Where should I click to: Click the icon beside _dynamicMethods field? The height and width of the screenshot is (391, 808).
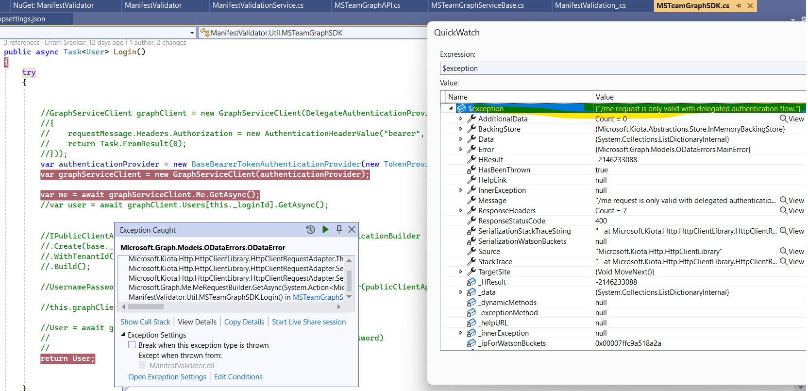pos(471,302)
